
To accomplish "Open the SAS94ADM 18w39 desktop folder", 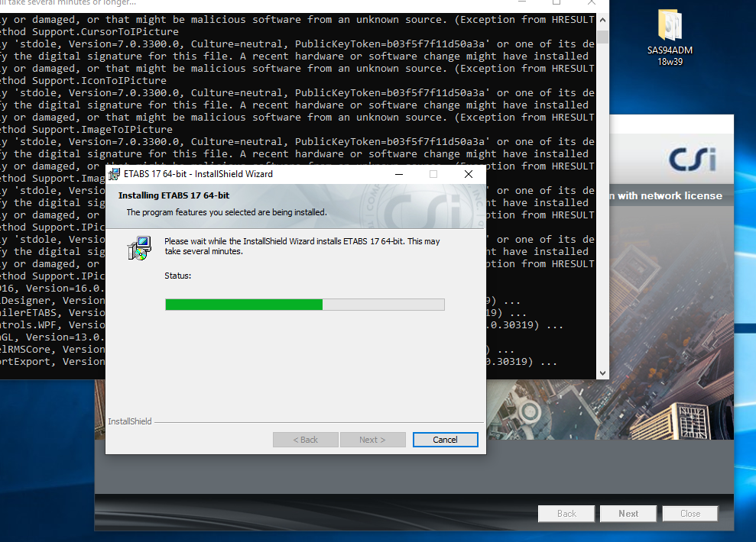I will 670,37.
